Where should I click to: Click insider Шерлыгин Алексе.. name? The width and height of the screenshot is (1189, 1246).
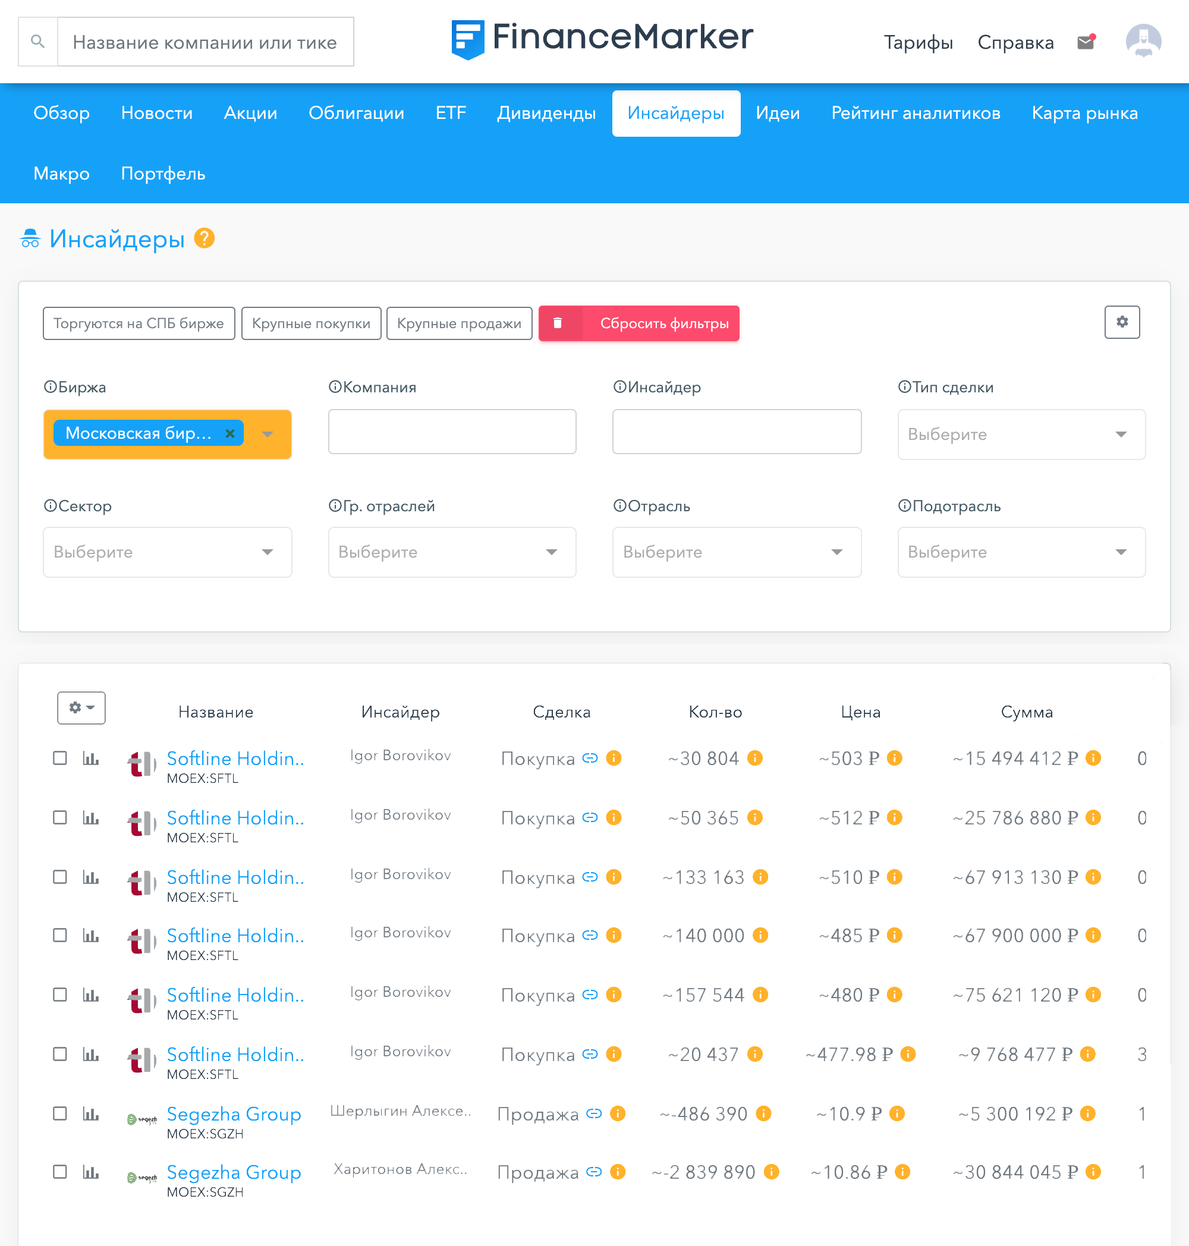(400, 1110)
